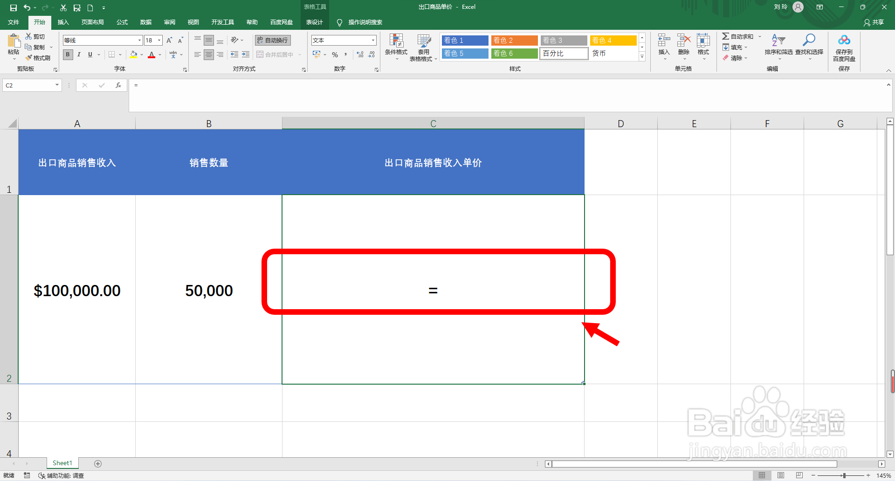Screen dimensions: 895x481
Task: Toggle Underline formatting
Action: pos(90,54)
